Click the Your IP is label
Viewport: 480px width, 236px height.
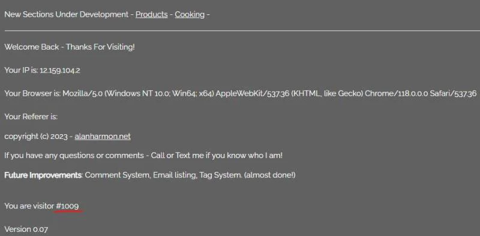pyautogui.click(x=21, y=70)
